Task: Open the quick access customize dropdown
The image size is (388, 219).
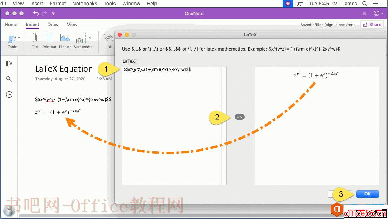Action: [x=53, y=14]
